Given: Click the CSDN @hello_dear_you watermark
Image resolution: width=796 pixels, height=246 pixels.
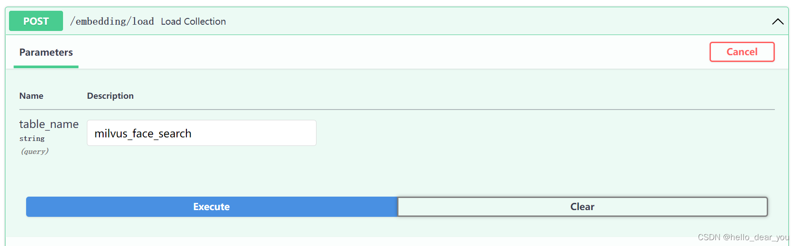Looking at the screenshot, I should tap(743, 237).
